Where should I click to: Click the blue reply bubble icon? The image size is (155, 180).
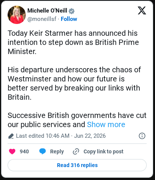(x=43, y=151)
